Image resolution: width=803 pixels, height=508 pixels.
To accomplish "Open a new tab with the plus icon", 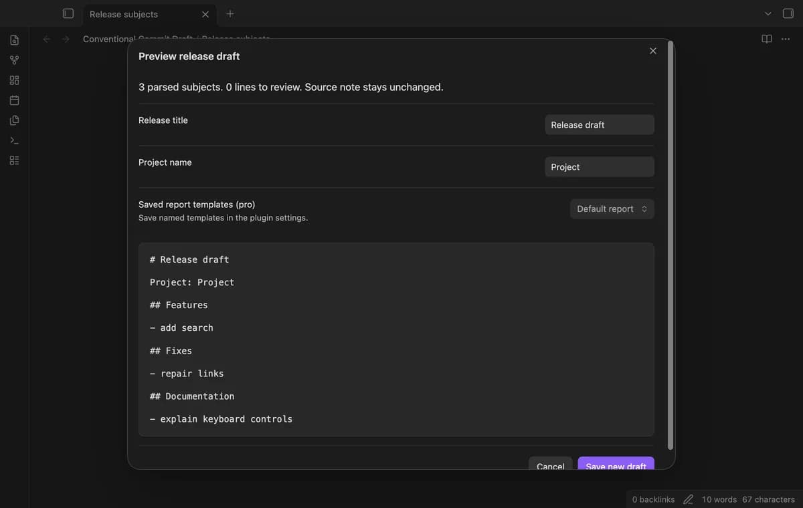I will [230, 13].
